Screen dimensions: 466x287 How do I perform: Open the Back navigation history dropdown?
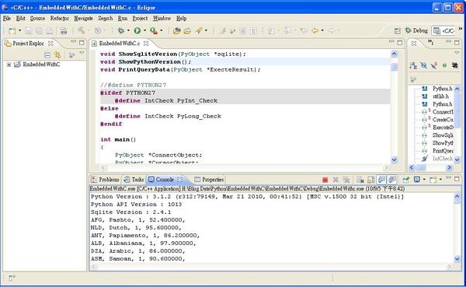[x=322, y=30]
